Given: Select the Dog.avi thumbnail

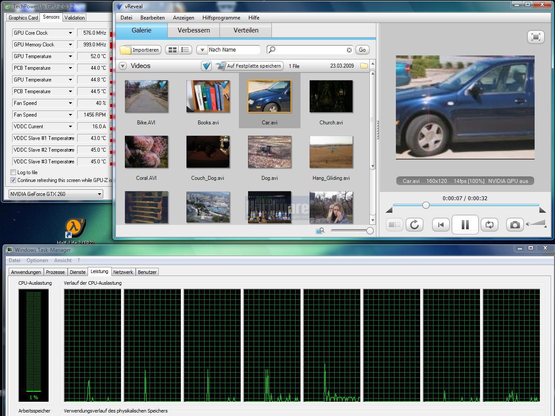Looking at the screenshot, I should point(270,152).
